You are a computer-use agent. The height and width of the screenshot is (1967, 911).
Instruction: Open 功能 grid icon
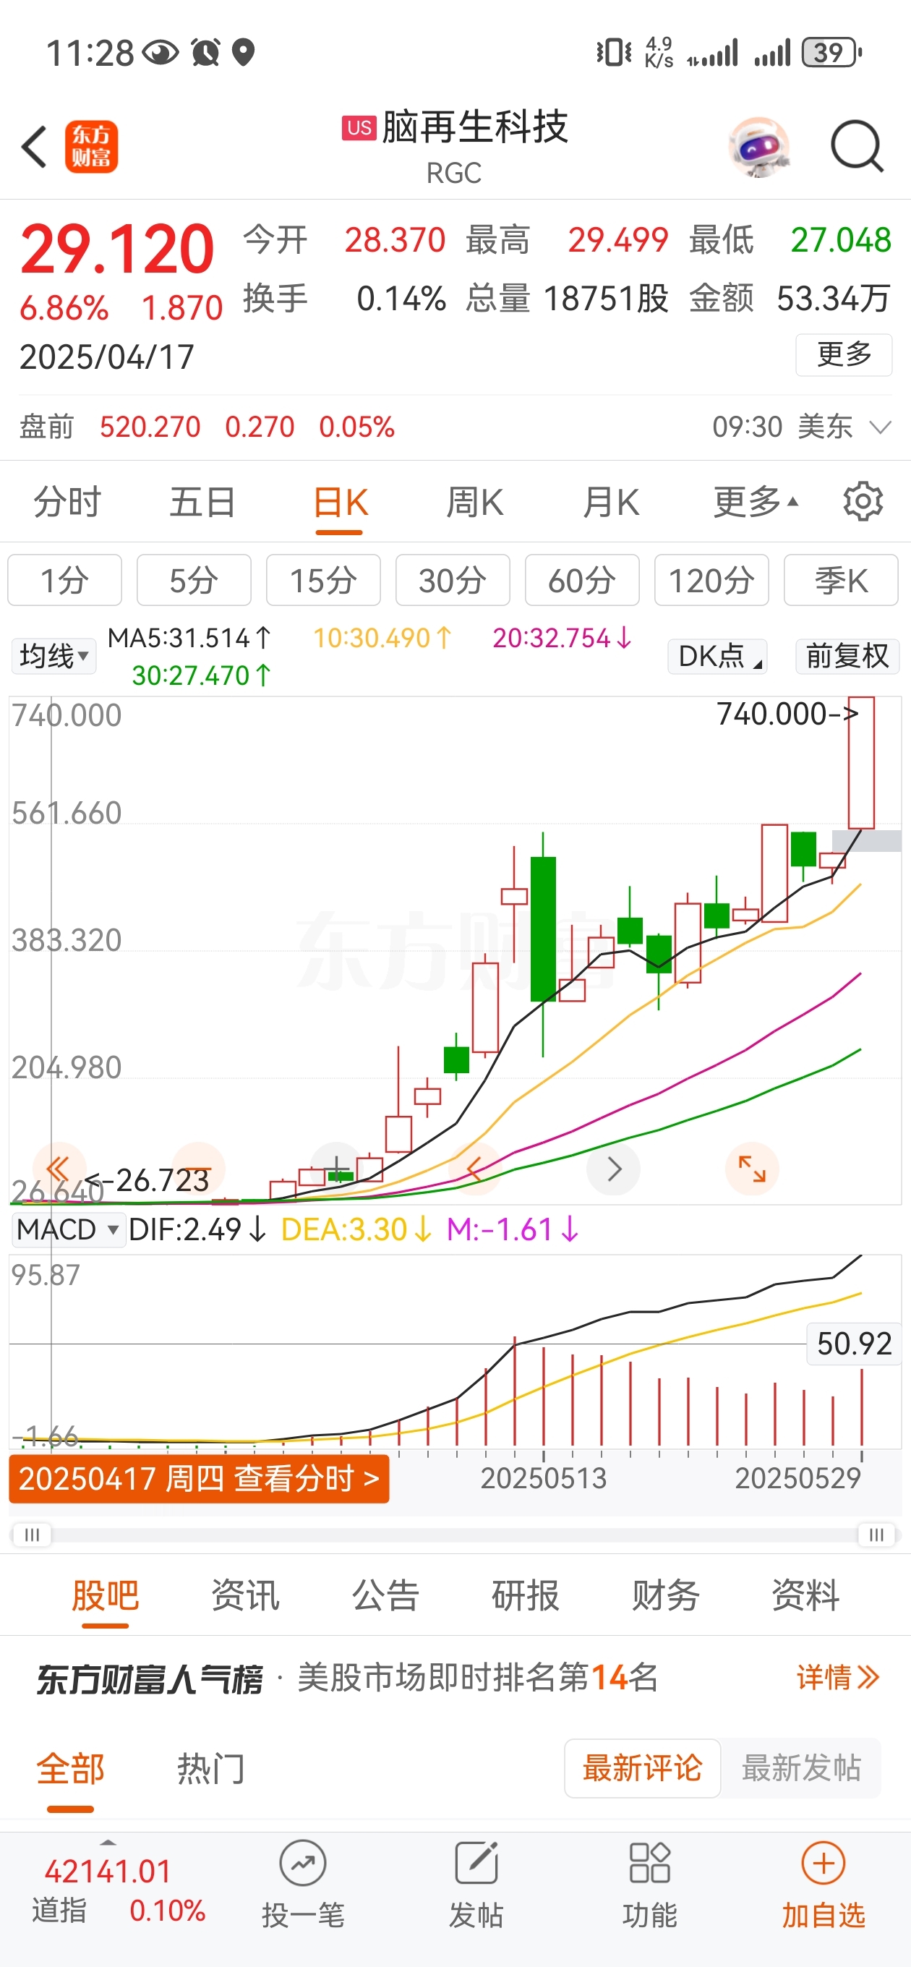[650, 1863]
